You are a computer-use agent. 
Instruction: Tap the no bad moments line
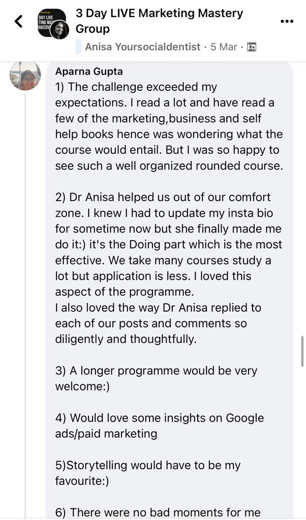click(158, 512)
